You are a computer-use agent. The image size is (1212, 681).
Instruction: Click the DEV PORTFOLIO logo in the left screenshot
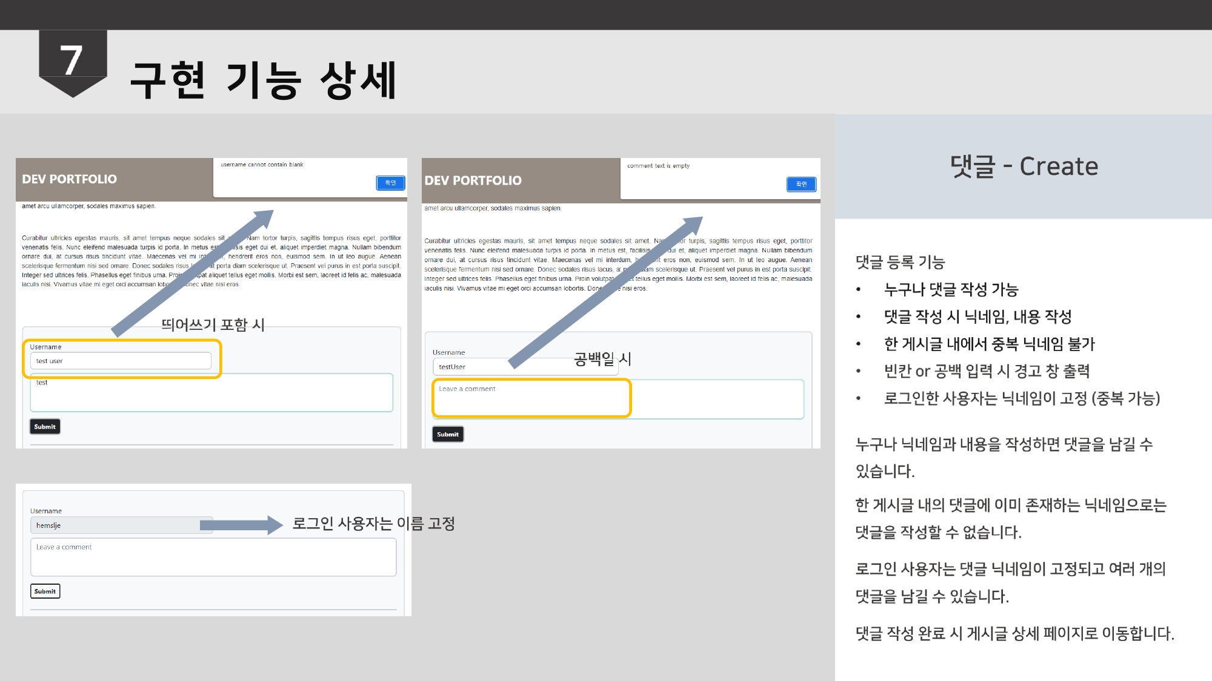point(69,180)
